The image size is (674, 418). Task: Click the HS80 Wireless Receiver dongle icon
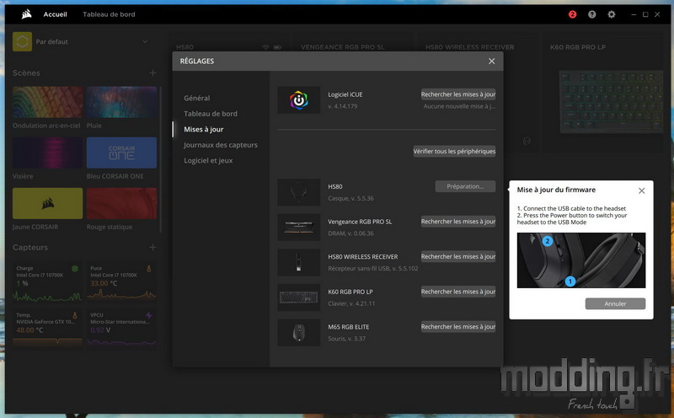299,262
